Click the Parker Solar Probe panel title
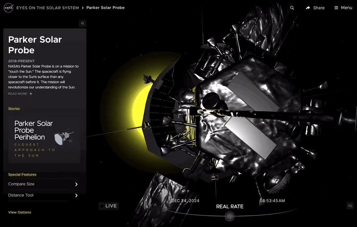 tap(35, 45)
